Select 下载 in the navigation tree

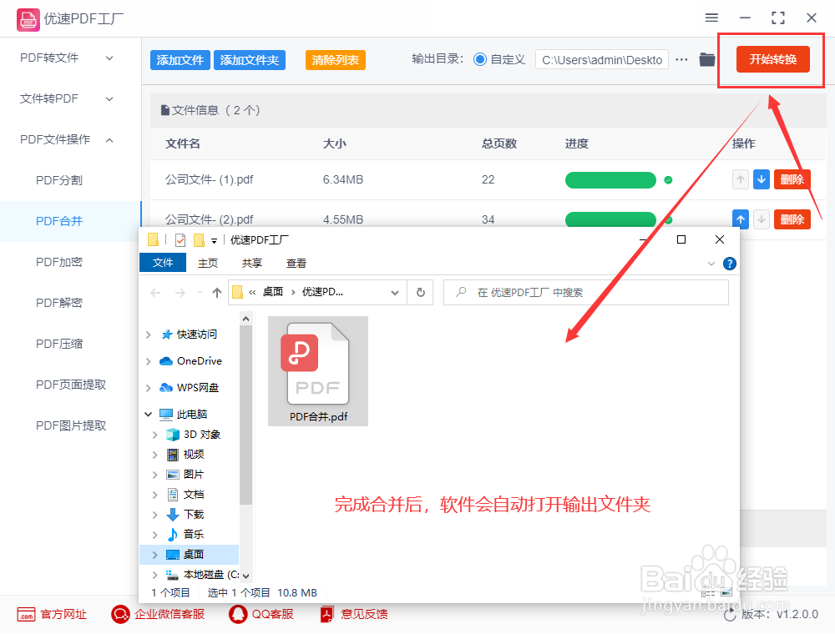pyautogui.click(x=194, y=515)
